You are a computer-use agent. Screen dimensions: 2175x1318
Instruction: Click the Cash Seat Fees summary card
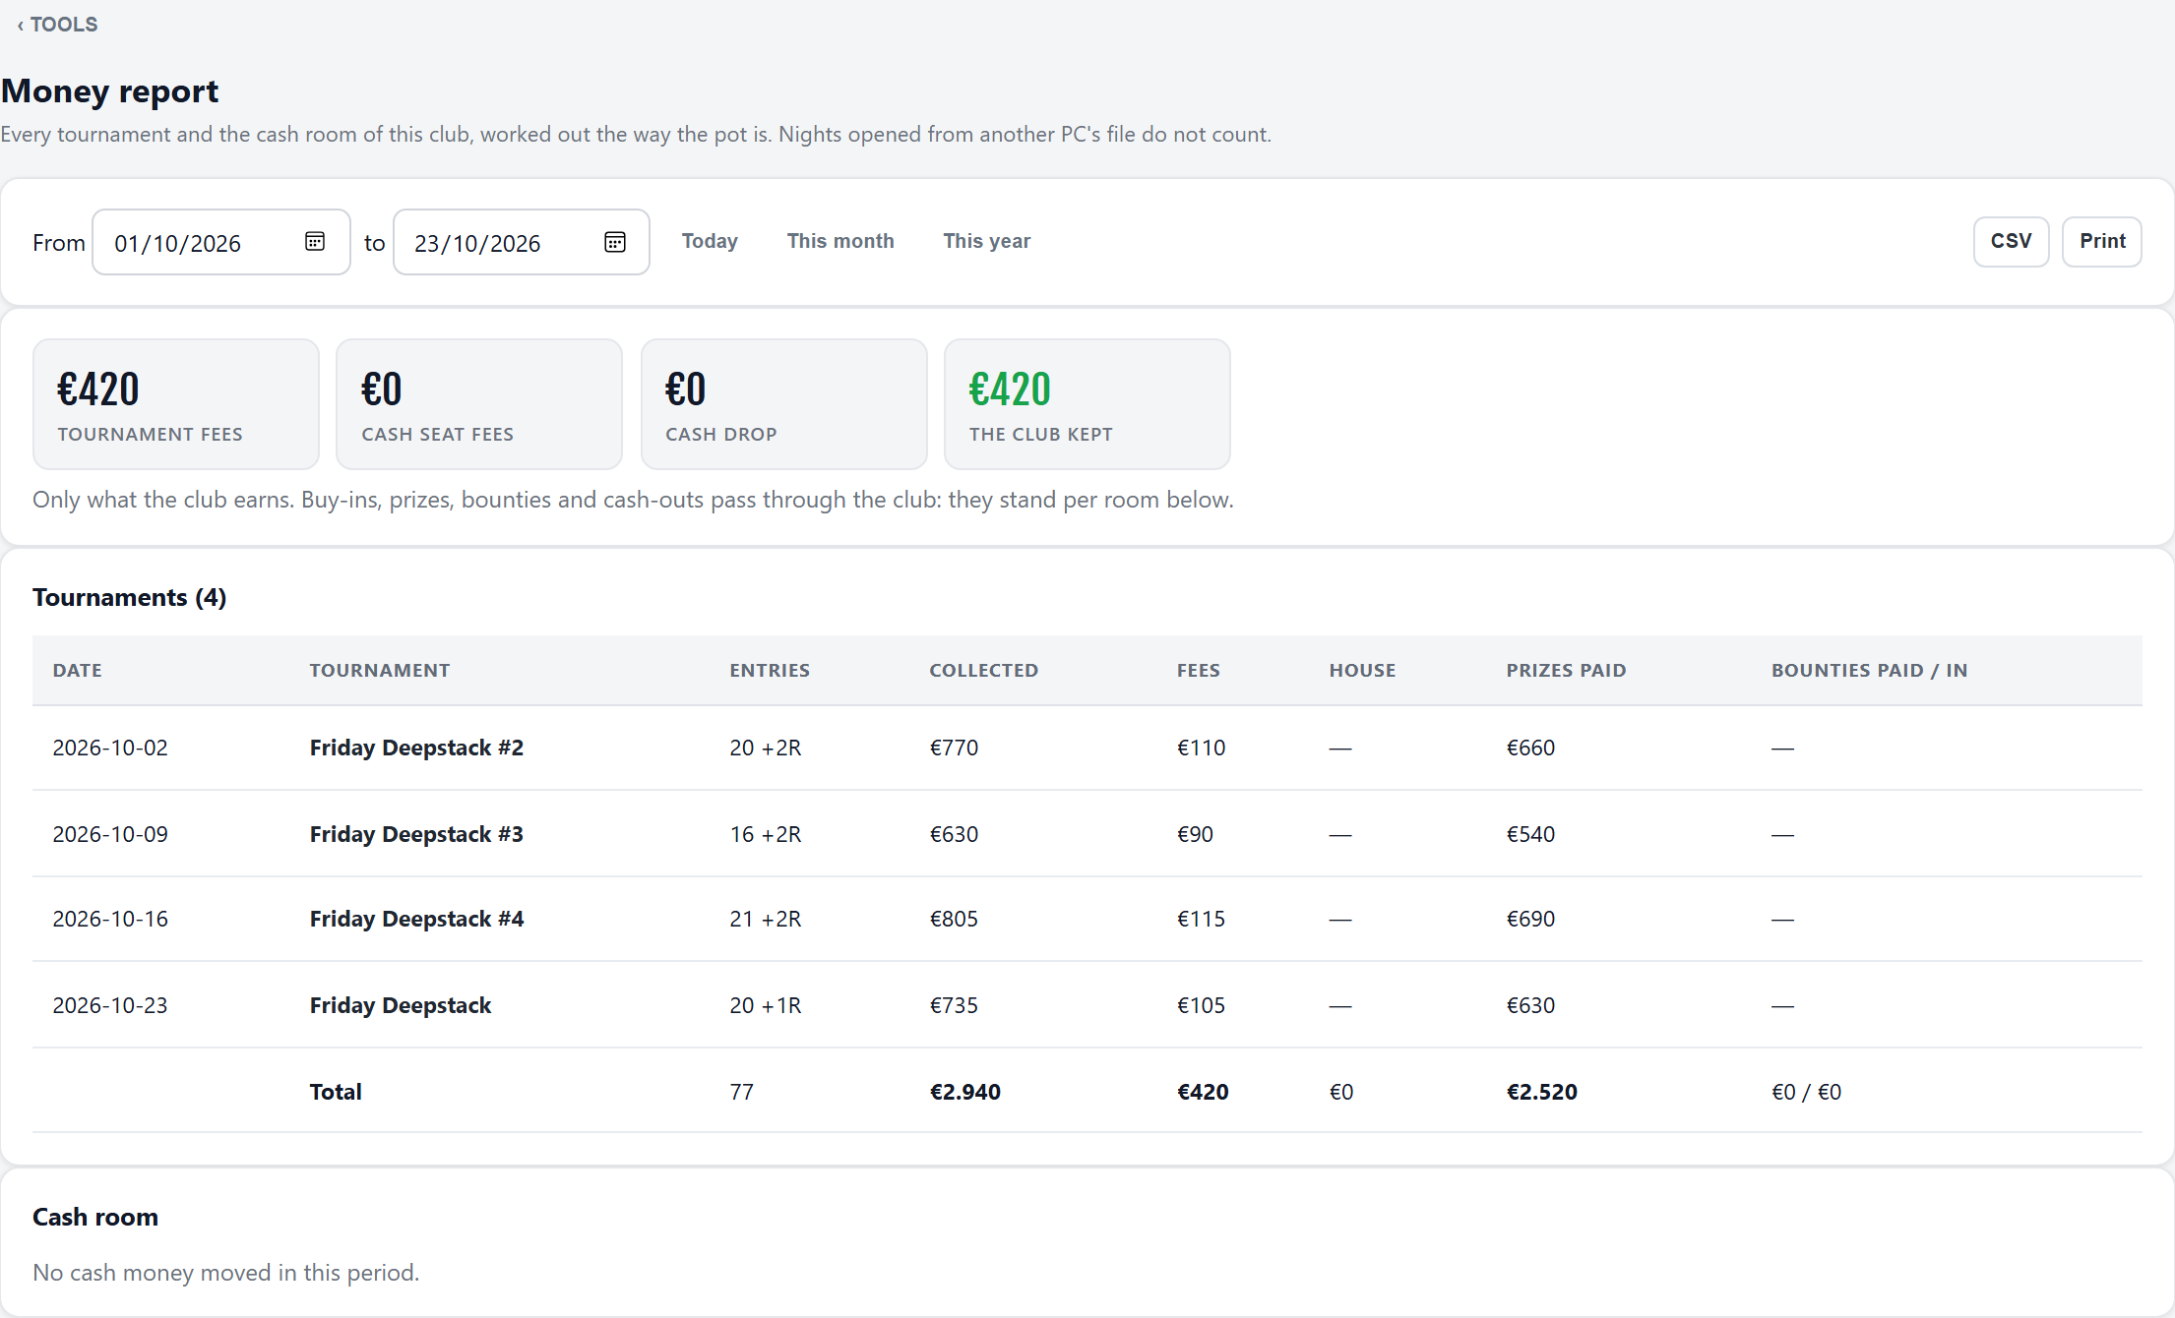[479, 404]
